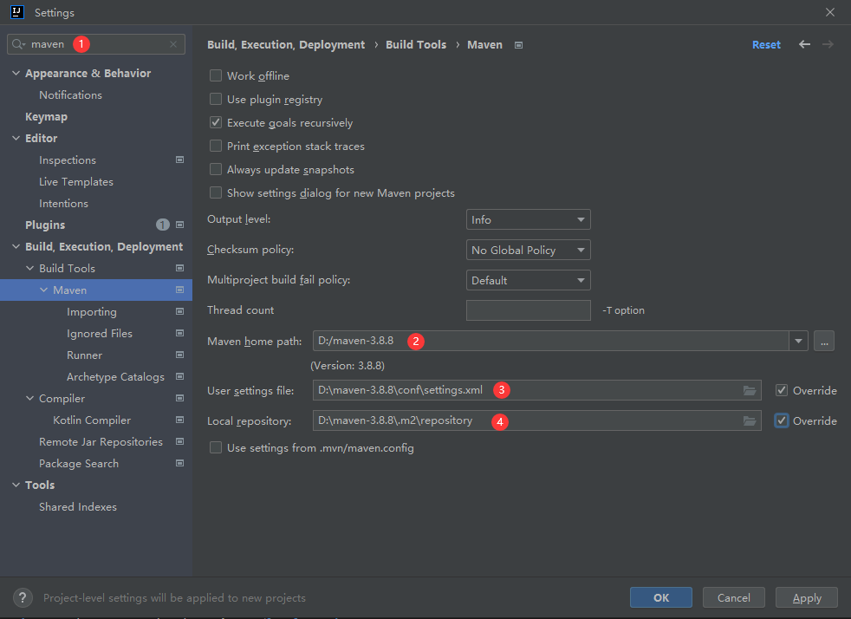The width and height of the screenshot is (851, 619).
Task: Collapse Appearance & Behavior section
Action: (x=16, y=74)
